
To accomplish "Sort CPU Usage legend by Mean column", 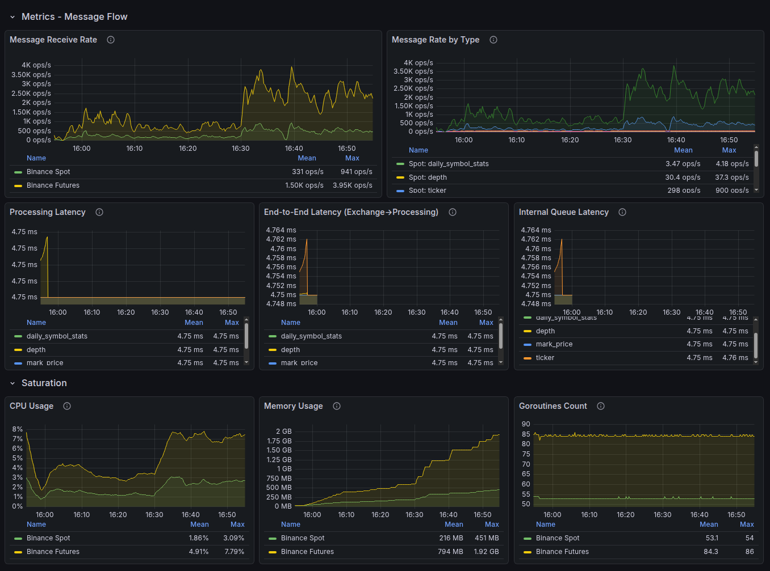I will 199,524.
